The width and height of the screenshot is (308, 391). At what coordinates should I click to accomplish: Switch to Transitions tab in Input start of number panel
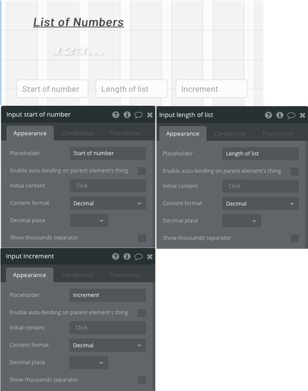coord(125,133)
